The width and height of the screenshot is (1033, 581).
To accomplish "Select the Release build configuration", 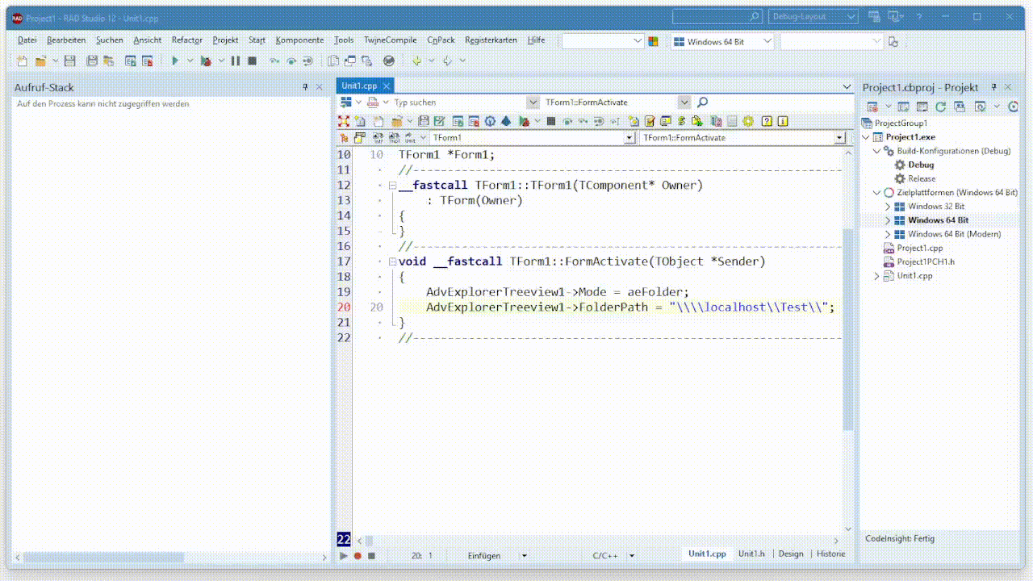I will 922,178.
